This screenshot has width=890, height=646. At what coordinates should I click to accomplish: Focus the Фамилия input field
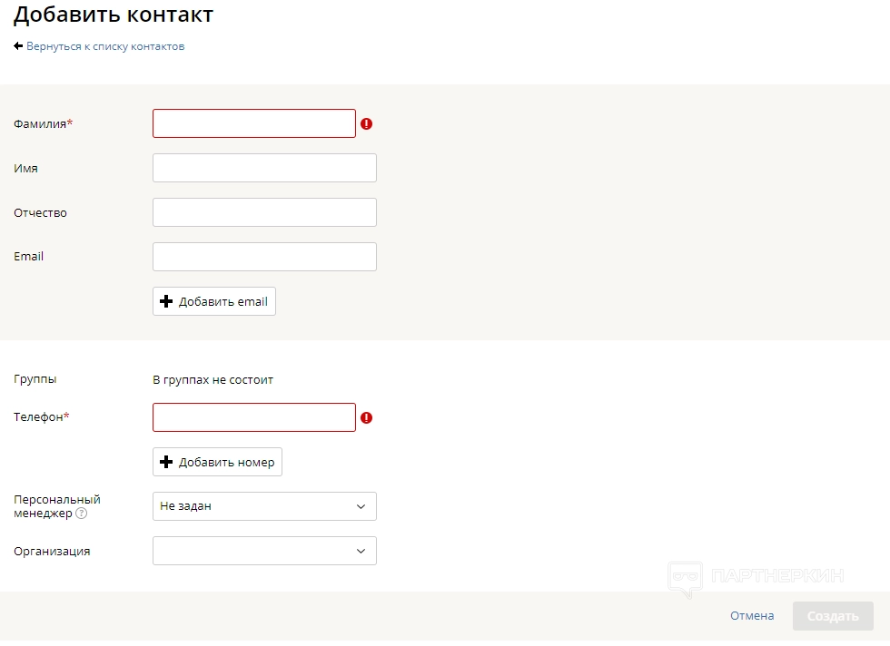coord(253,123)
